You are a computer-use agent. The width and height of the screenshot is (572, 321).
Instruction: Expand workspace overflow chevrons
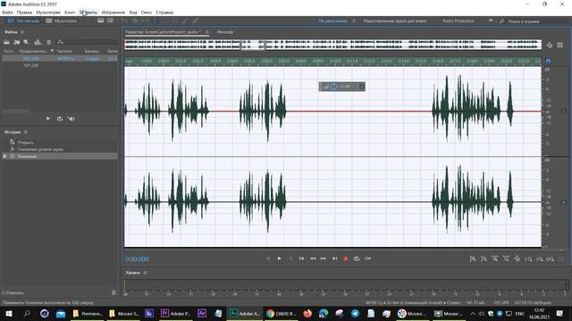coord(491,21)
